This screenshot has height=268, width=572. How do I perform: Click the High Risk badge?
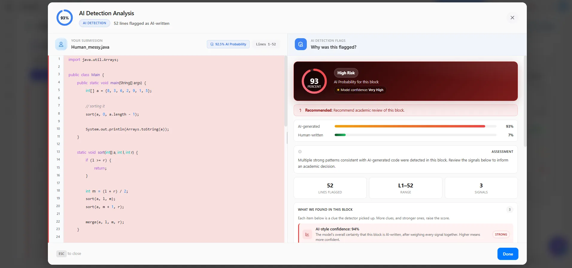tap(346, 73)
